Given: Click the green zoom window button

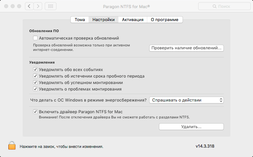Looking at the screenshot, I should tap(19, 6).
